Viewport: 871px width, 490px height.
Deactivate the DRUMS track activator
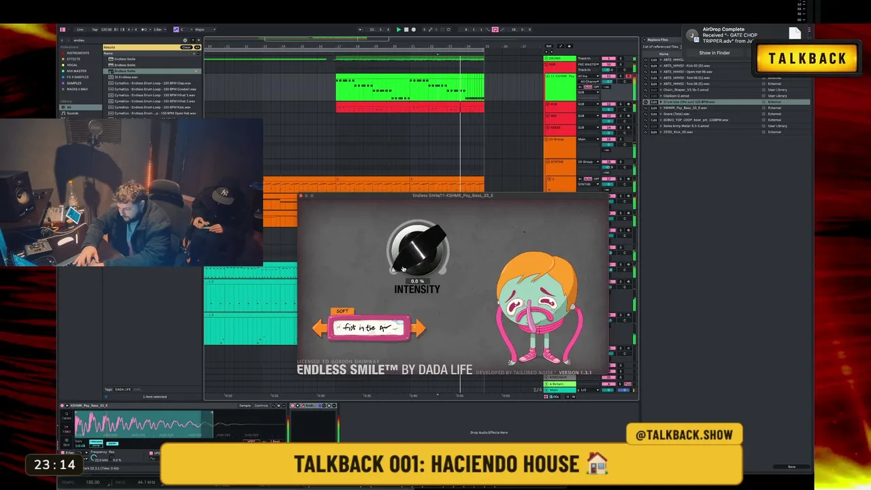[608, 59]
